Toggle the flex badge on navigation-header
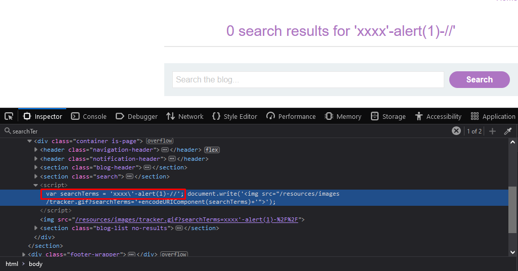This screenshot has height=271, width=518. click(212, 150)
